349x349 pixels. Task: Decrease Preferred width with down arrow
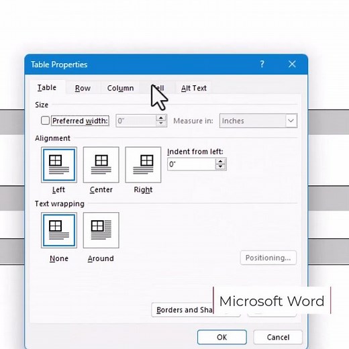click(x=161, y=123)
